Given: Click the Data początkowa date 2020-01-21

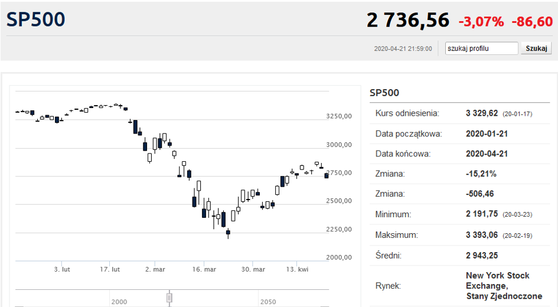Looking at the screenshot, I should (x=487, y=133).
